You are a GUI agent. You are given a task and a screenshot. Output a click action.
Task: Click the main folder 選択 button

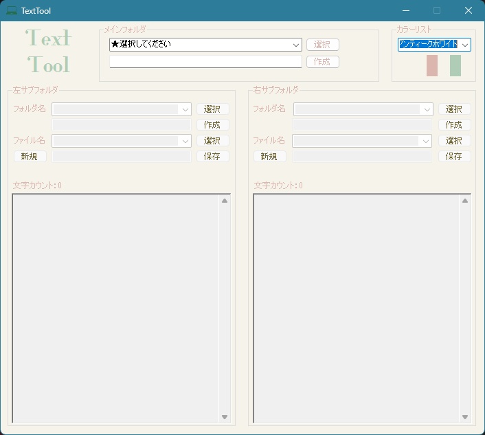(323, 45)
